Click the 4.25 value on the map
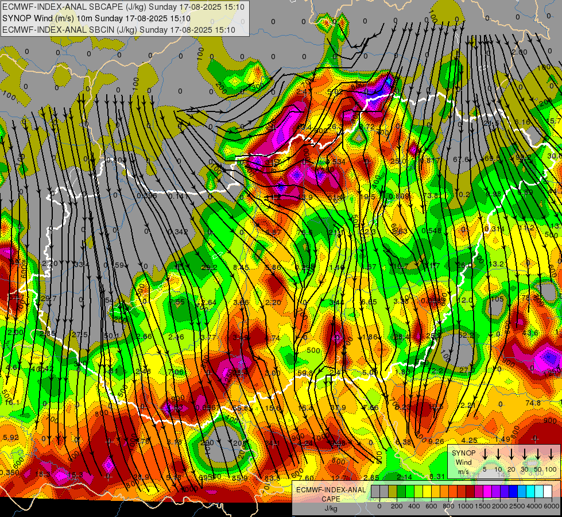The image size is (562, 517). coord(469,440)
